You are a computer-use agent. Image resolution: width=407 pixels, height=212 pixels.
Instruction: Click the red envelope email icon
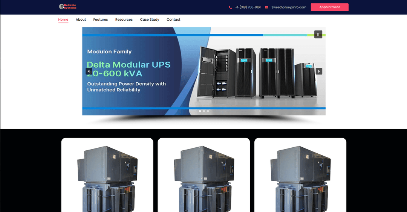pos(266,7)
